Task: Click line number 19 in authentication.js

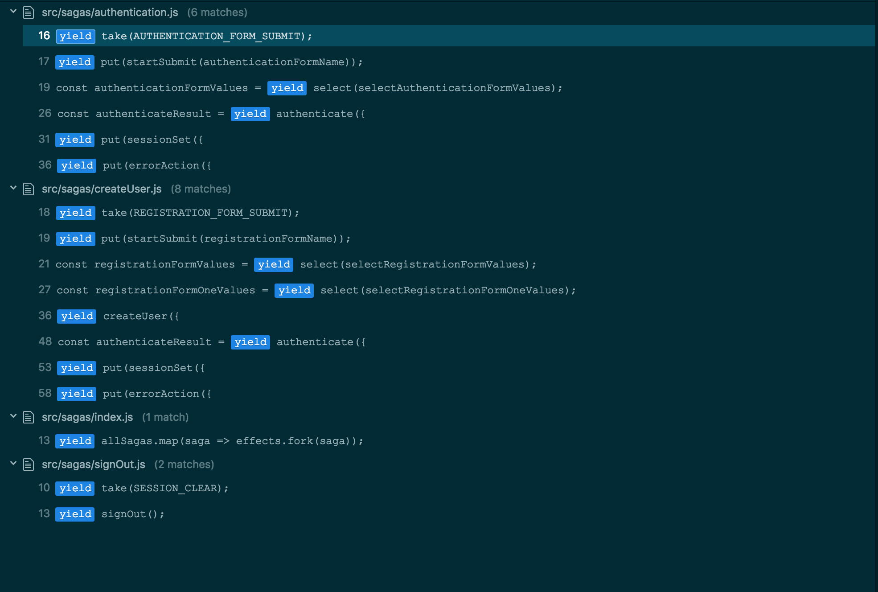Action: pos(44,88)
